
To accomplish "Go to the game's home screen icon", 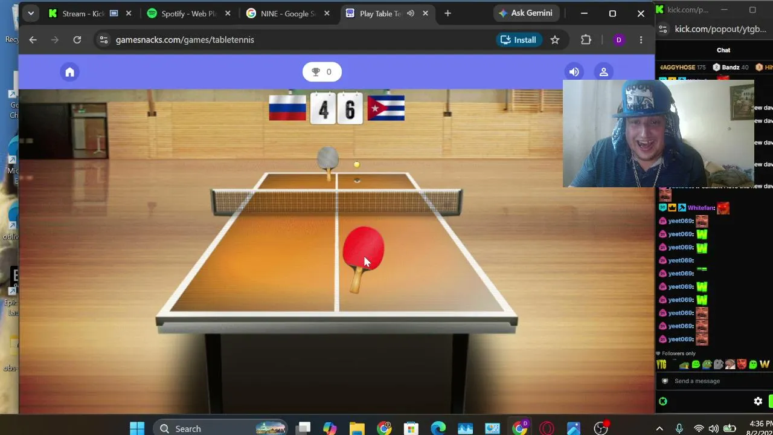I will click(69, 72).
